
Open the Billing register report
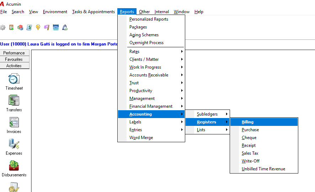(x=264, y=122)
